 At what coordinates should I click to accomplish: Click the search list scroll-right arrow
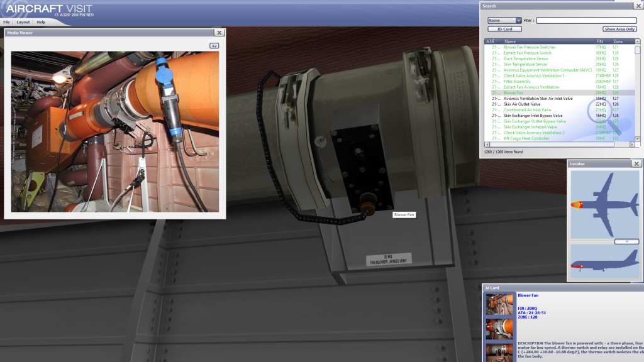click(x=632, y=145)
